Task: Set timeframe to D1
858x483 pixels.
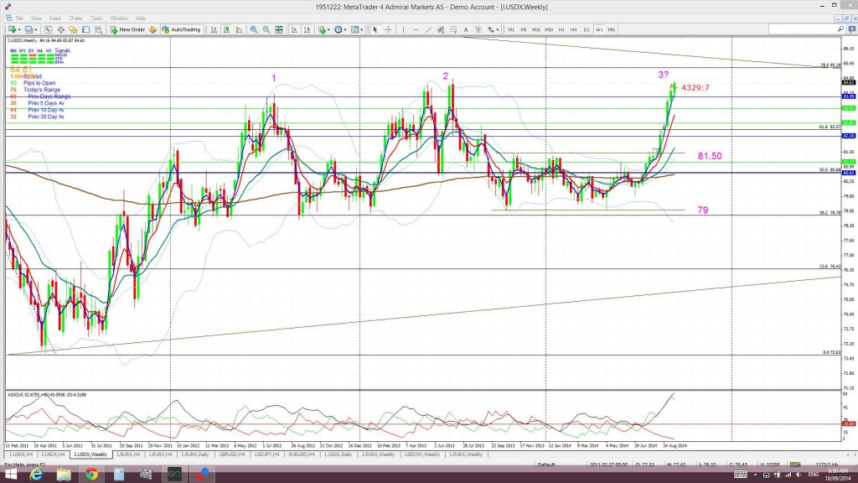Action: pyautogui.click(x=587, y=29)
